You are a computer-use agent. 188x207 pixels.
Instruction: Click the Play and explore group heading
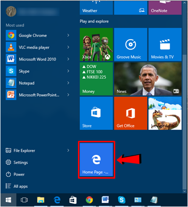click(94, 21)
